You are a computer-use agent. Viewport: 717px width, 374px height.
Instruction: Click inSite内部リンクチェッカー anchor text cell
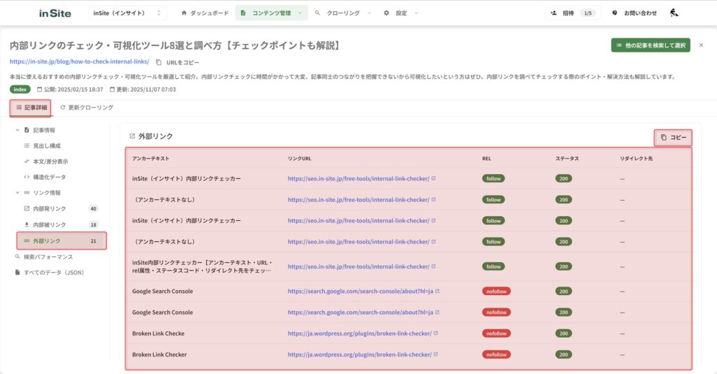[x=202, y=266]
